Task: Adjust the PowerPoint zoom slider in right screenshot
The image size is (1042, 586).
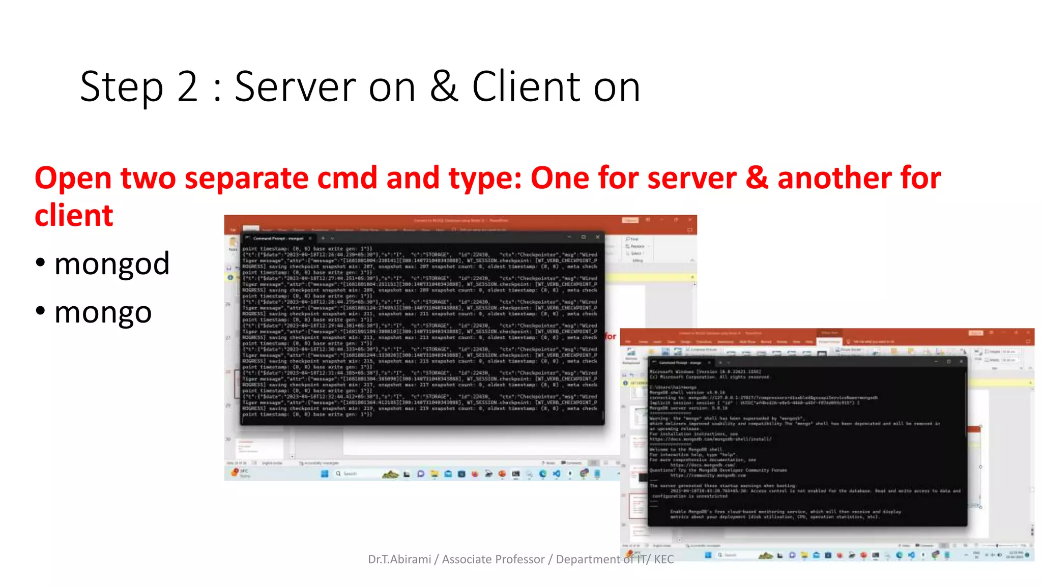Action: pos(997,545)
